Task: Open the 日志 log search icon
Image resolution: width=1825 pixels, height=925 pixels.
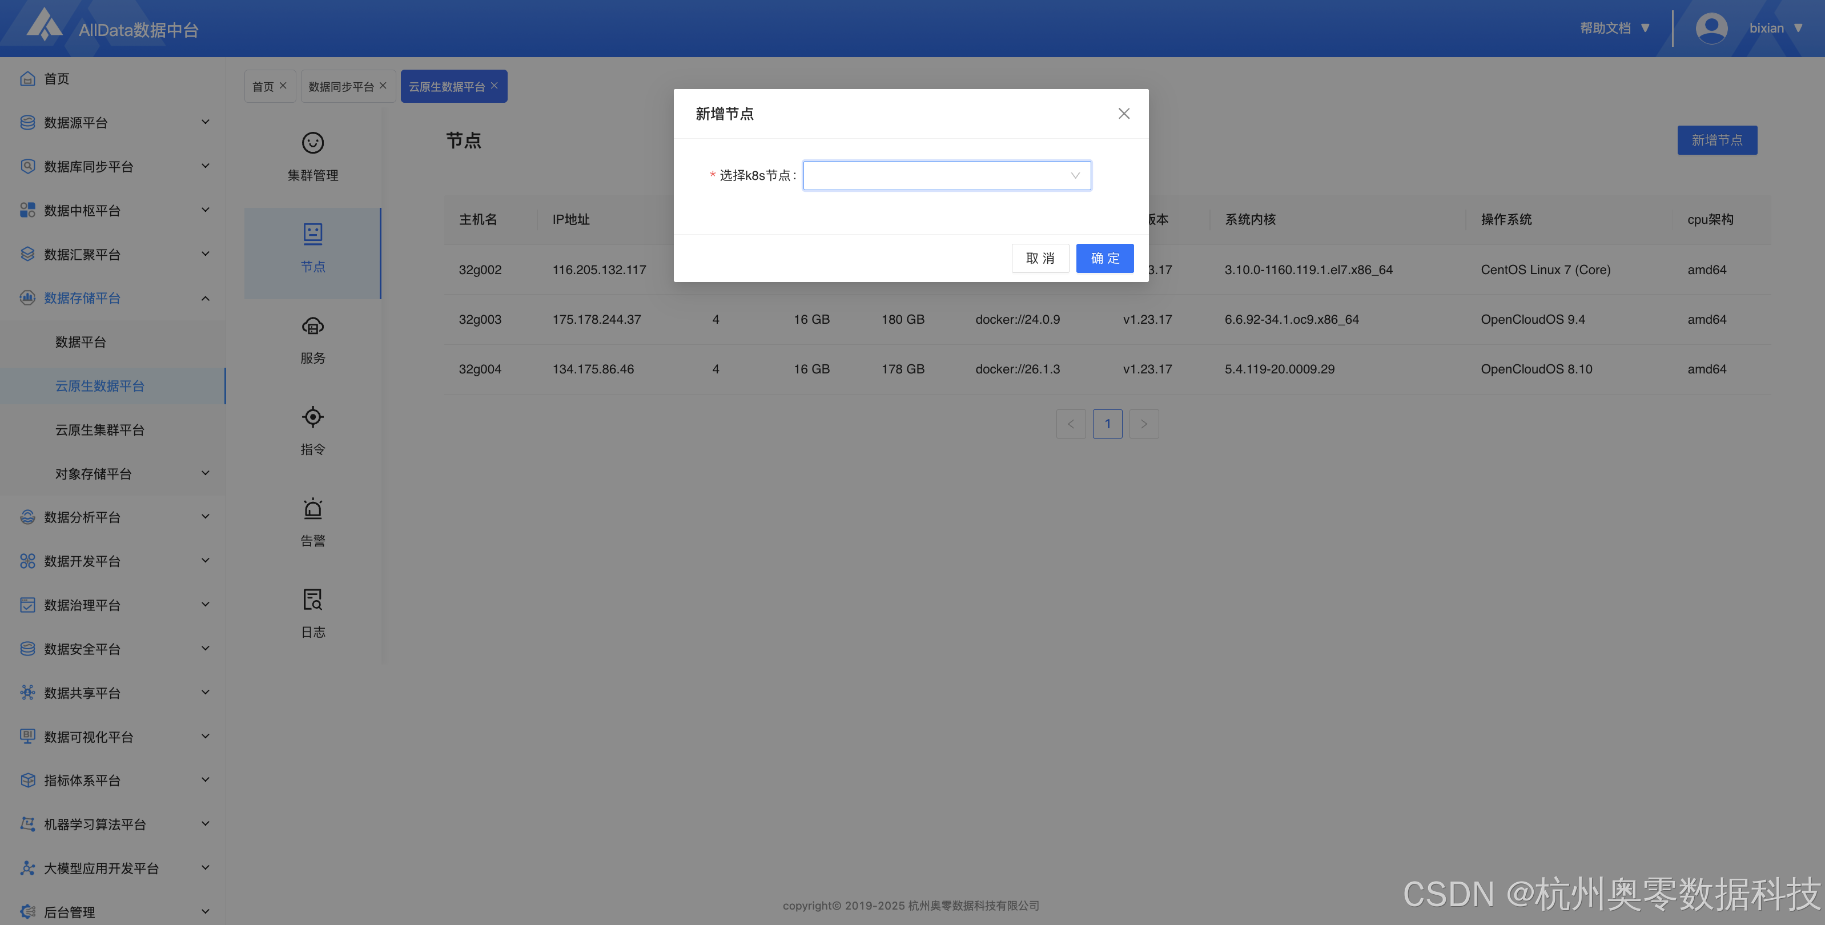Action: click(x=312, y=600)
